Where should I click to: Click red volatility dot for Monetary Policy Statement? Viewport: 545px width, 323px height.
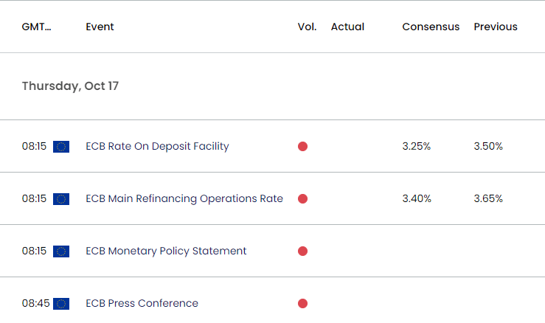pos(302,251)
